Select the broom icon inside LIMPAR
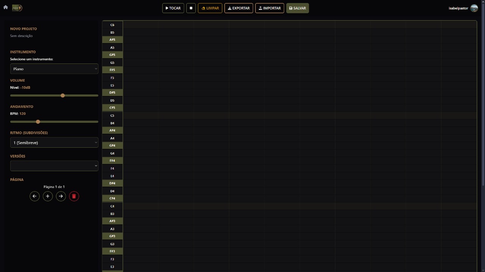Image resolution: width=485 pixels, height=272 pixels. 203,8
